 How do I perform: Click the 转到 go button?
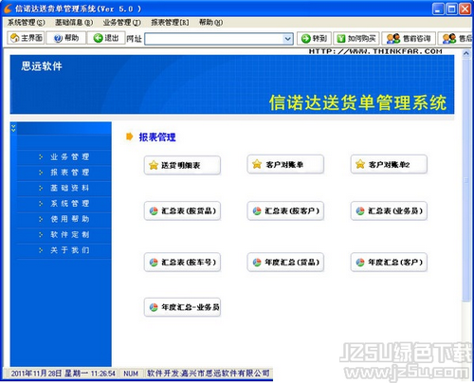pyautogui.click(x=314, y=39)
